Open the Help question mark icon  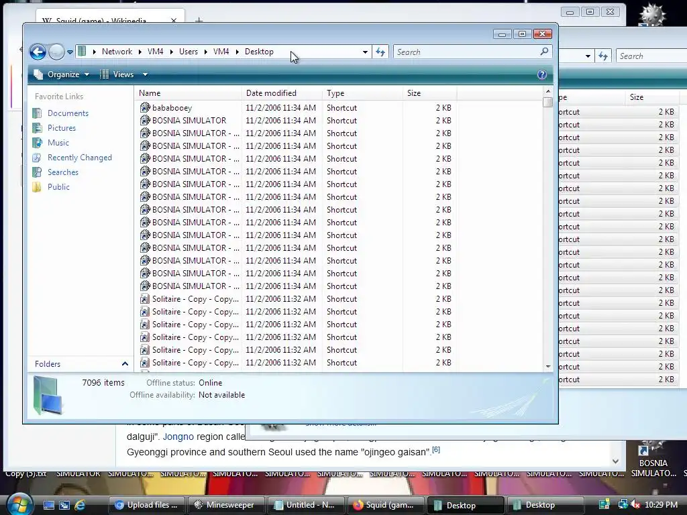click(542, 74)
